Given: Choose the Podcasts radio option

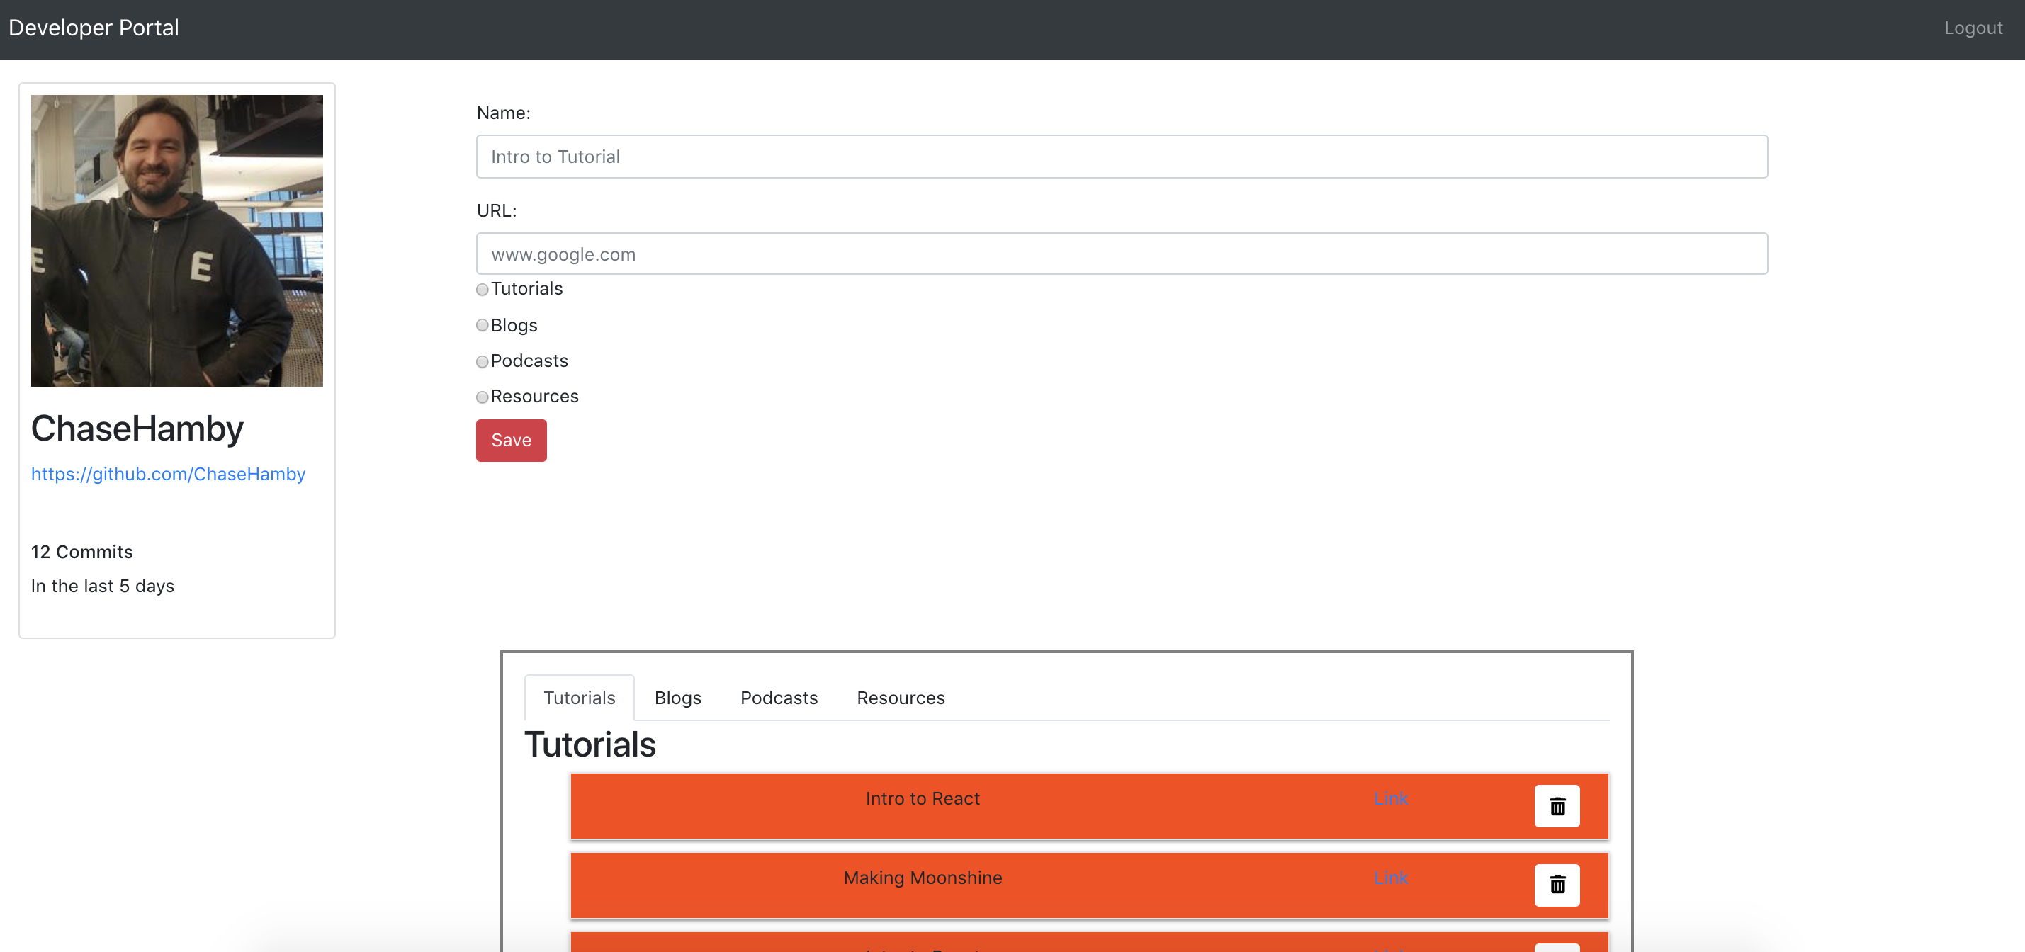Looking at the screenshot, I should [x=482, y=362].
